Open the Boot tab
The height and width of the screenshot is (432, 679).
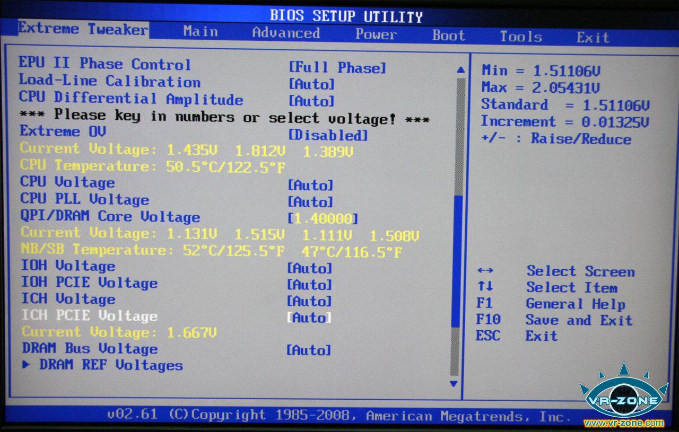448,36
